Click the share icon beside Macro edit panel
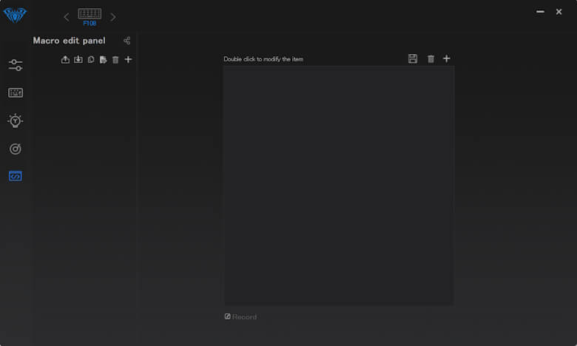The image size is (577, 346). point(126,41)
